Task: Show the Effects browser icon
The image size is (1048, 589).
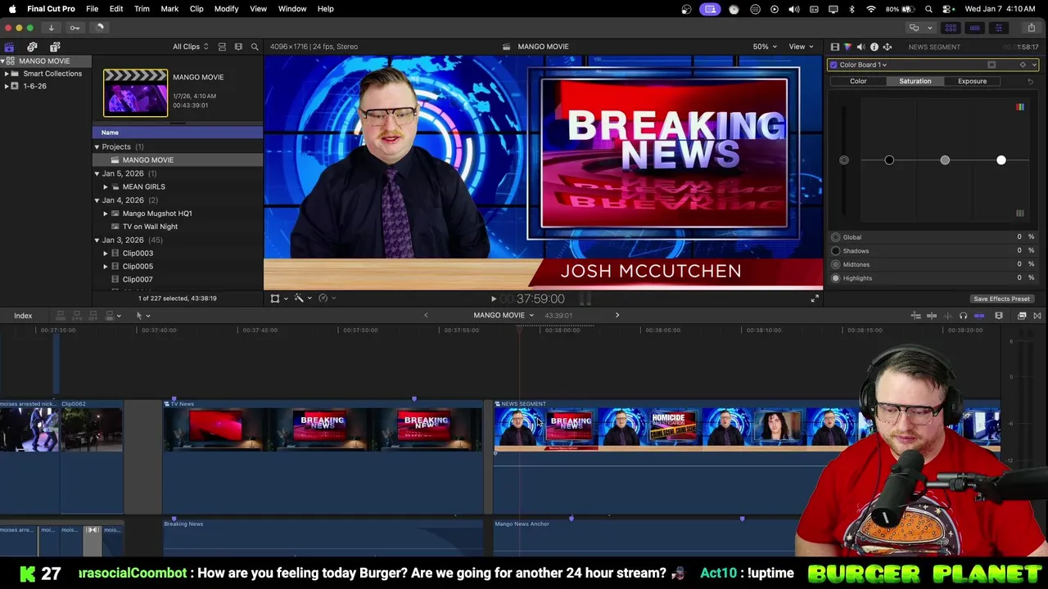Action: [x=1022, y=316]
